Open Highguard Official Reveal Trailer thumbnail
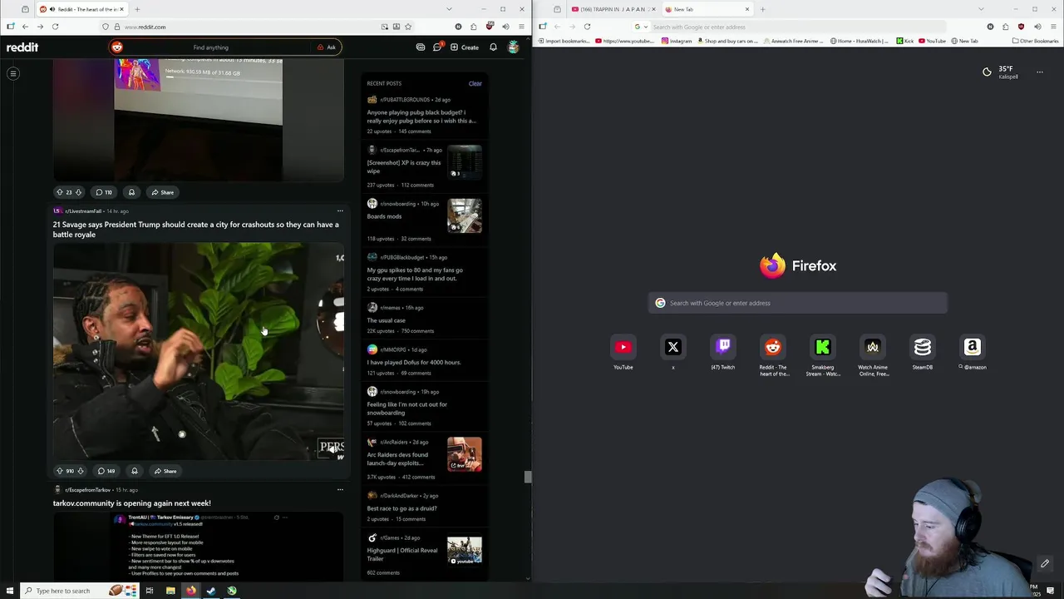Image resolution: width=1064 pixels, height=599 pixels. [x=464, y=551]
